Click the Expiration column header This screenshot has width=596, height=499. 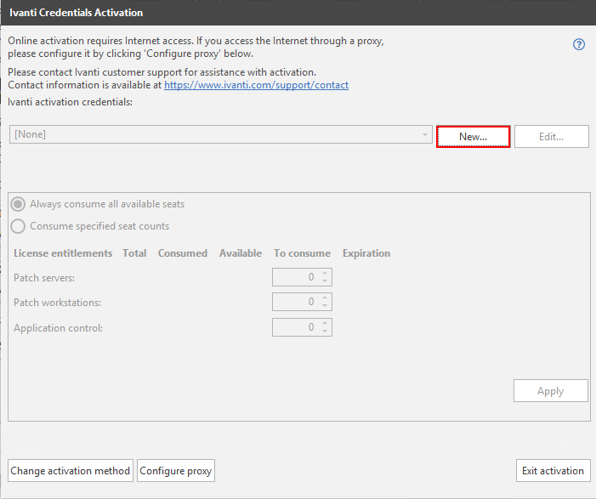tap(366, 253)
